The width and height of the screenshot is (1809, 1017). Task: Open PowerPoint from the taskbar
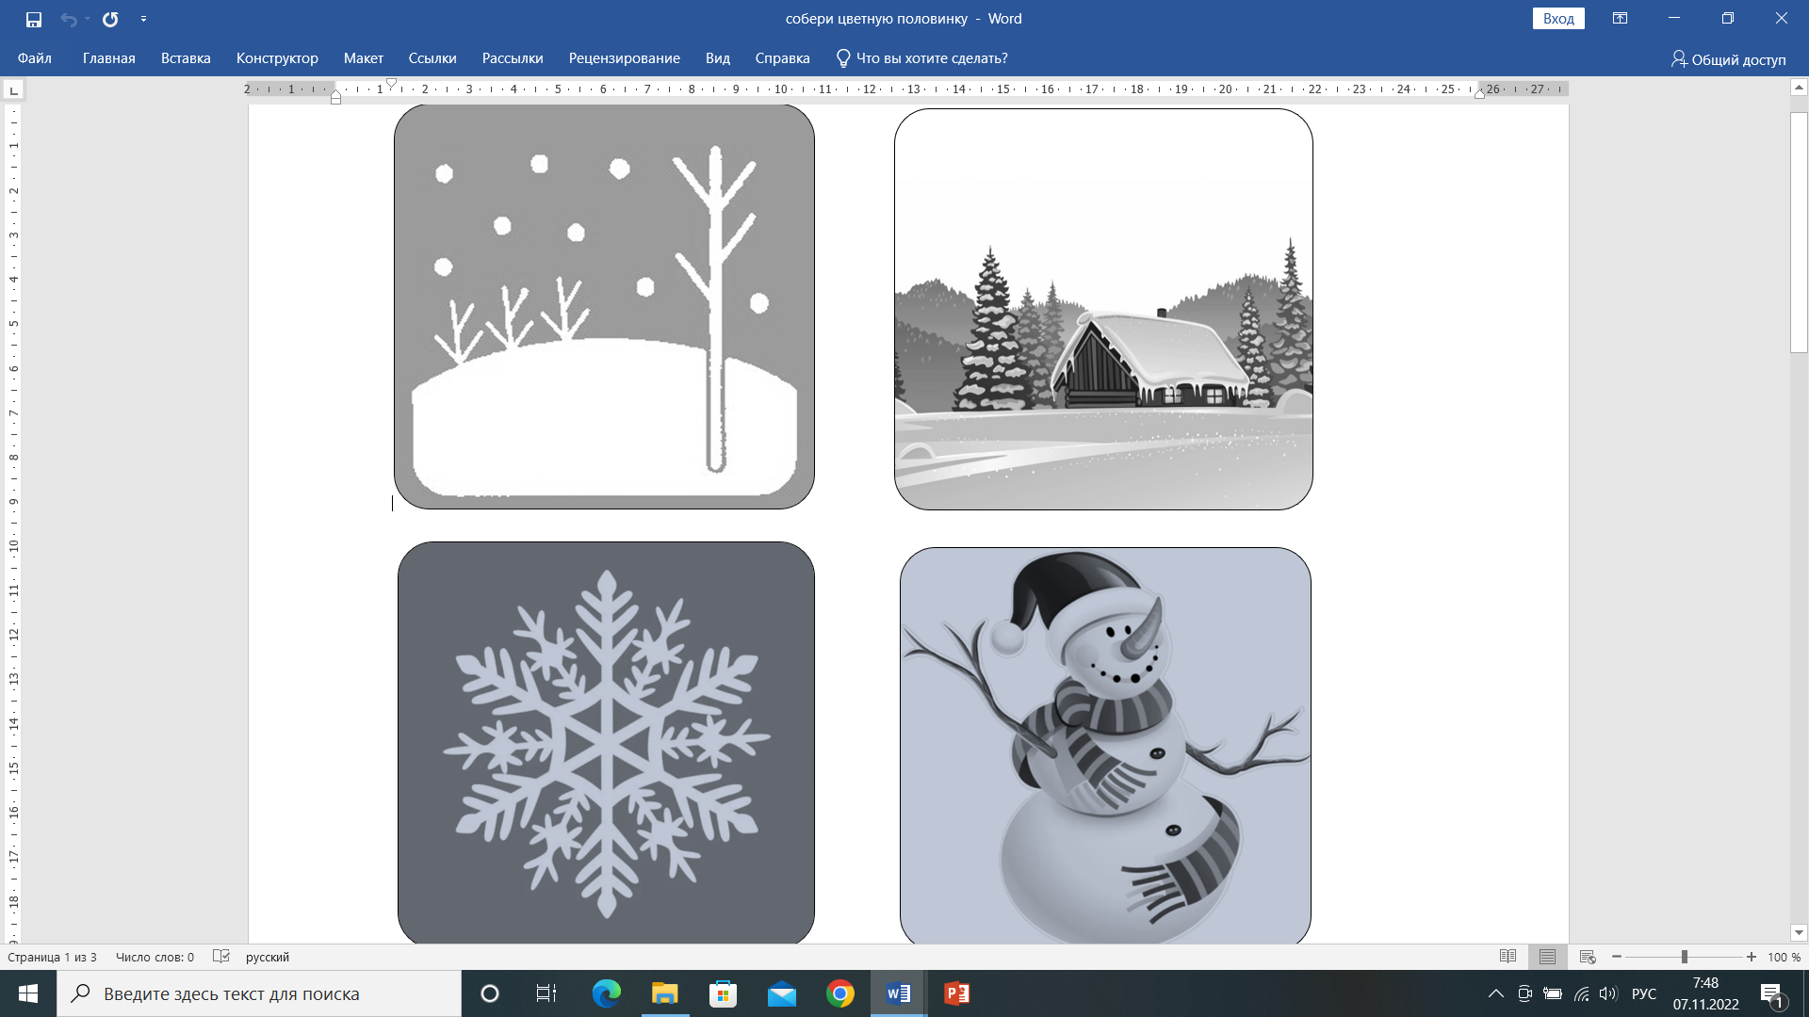click(956, 993)
